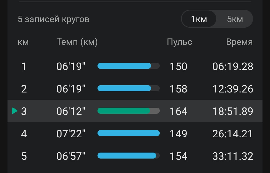Click heart rate value 164

pyautogui.click(x=178, y=111)
